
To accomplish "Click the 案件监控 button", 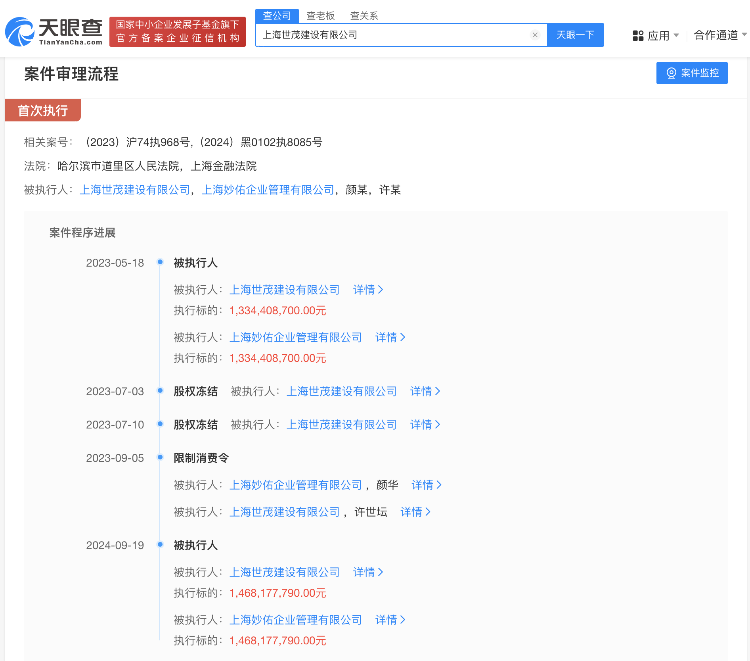I will click(x=692, y=73).
